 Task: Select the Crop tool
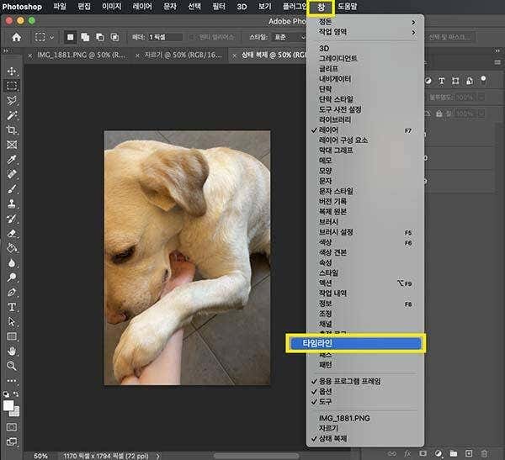click(x=12, y=130)
